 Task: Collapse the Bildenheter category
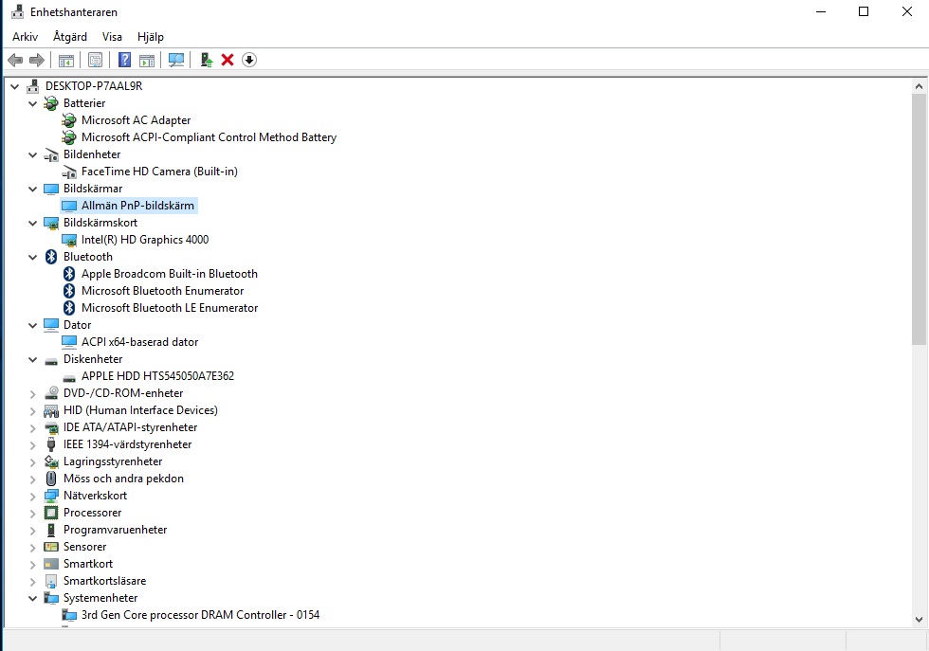[x=32, y=154]
